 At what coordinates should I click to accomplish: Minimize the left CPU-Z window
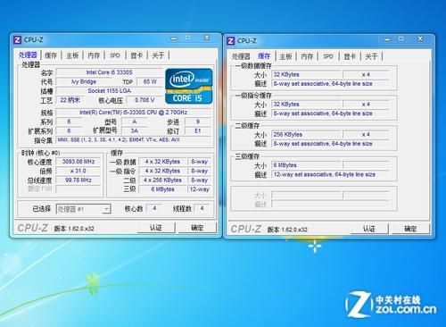(174, 38)
